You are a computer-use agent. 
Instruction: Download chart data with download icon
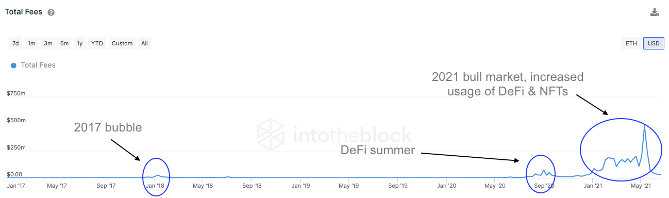click(655, 12)
